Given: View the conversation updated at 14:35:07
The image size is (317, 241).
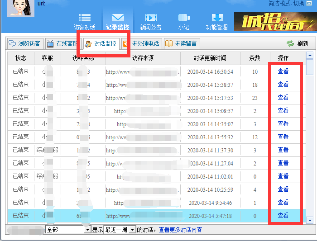Looking at the screenshot, I should point(283,124).
